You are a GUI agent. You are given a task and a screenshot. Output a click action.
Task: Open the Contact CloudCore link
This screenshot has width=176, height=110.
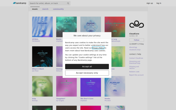[136, 58]
